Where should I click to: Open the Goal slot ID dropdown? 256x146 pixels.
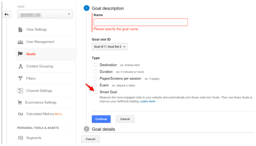click(109, 47)
